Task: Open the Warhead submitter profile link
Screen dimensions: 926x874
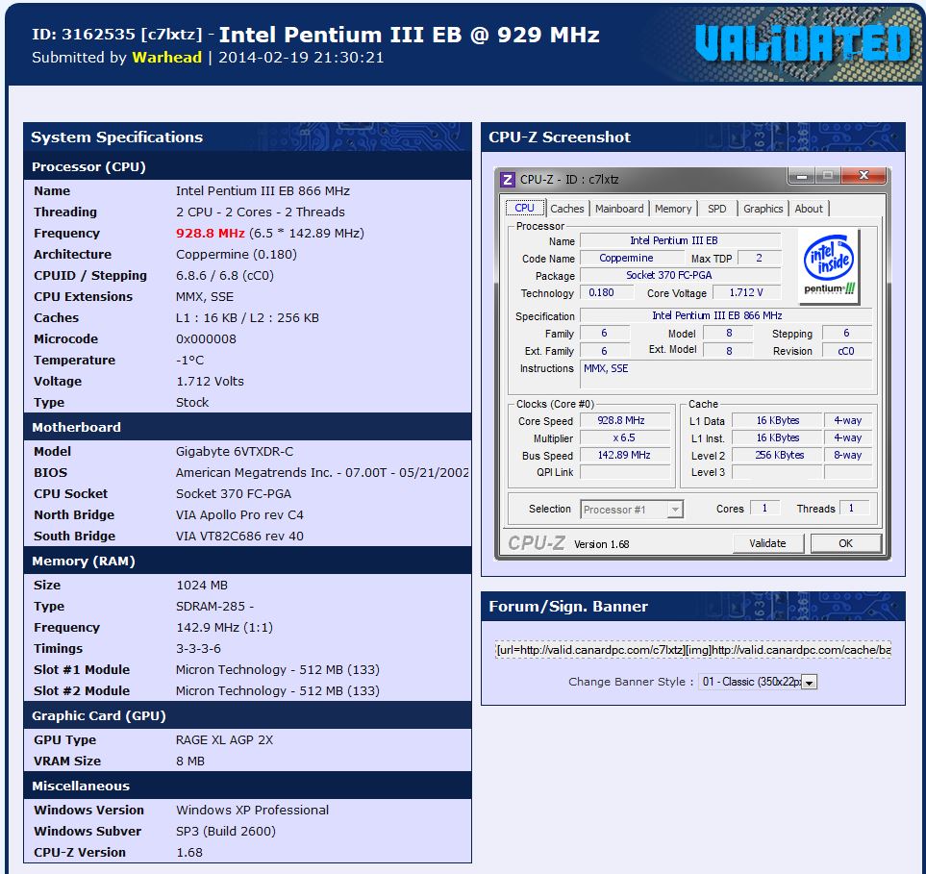Action: (x=166, y=58)
